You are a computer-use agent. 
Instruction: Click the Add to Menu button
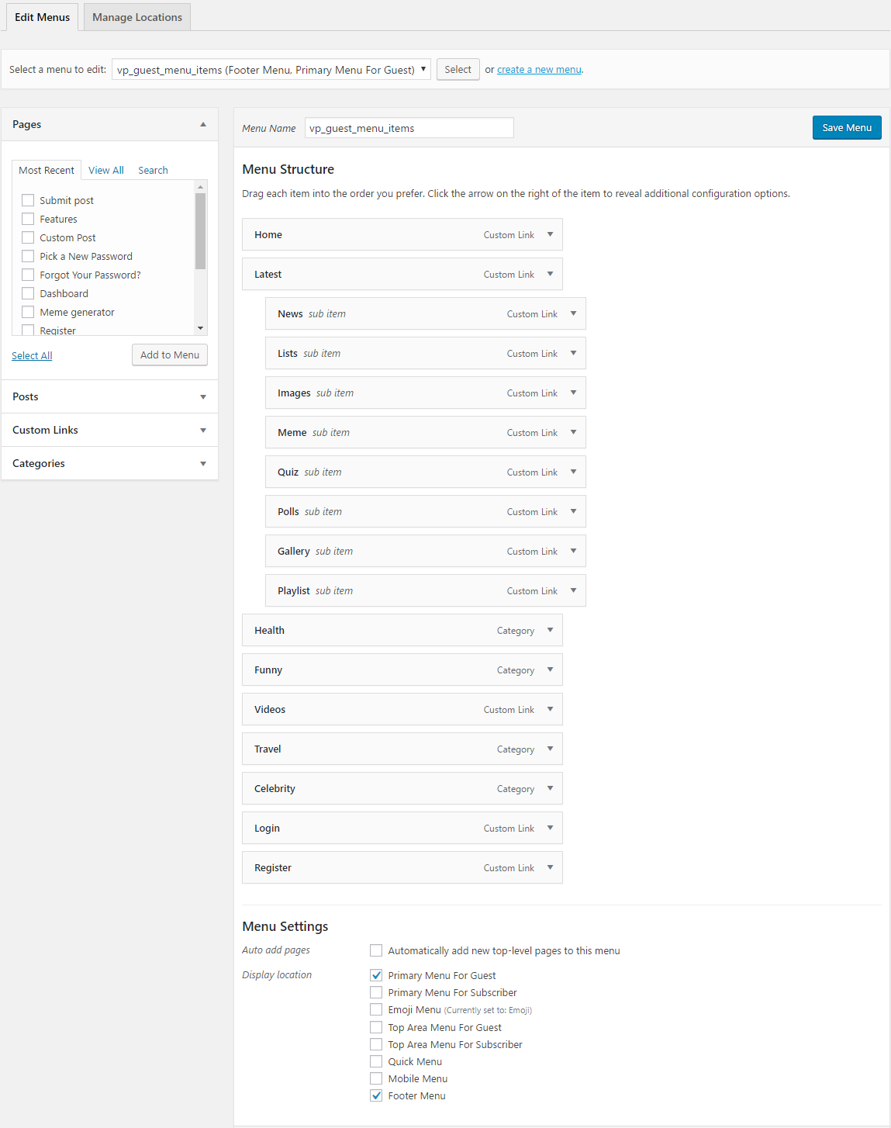click(x=170, y=355)
